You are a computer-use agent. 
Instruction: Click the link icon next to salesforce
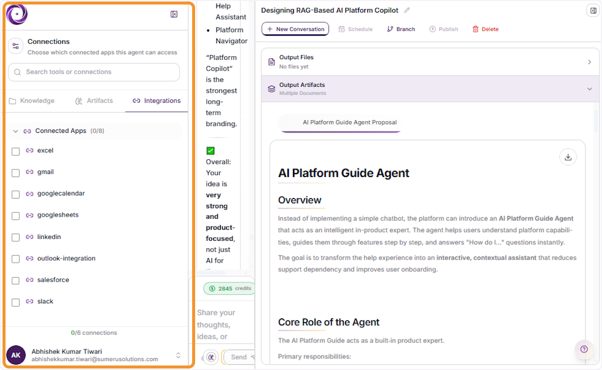30,280
